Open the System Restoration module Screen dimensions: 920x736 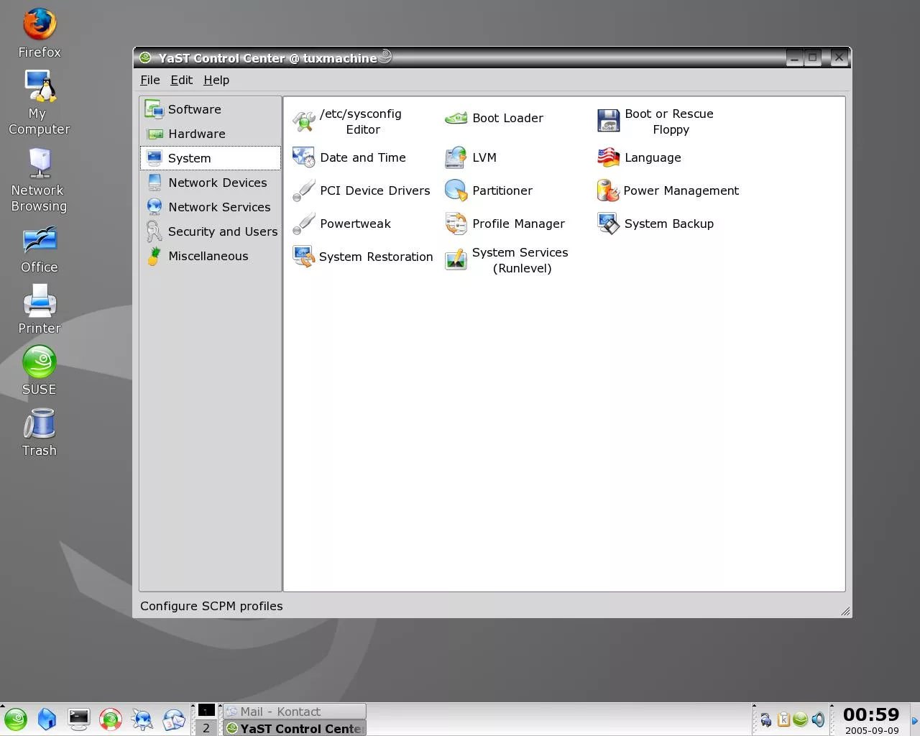click(363, 257)
